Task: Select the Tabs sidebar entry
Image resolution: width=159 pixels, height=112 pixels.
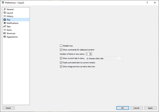Action: point(16,27)
